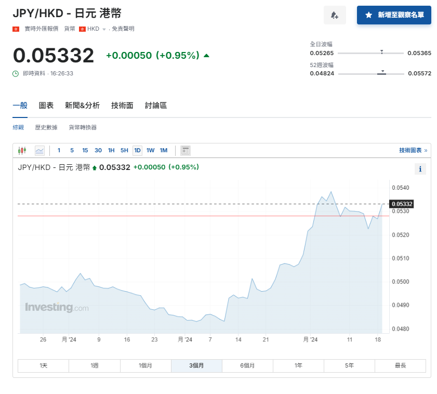Click the news overlay icon in chart toolbar
The image size is (437, 394).
185,151
